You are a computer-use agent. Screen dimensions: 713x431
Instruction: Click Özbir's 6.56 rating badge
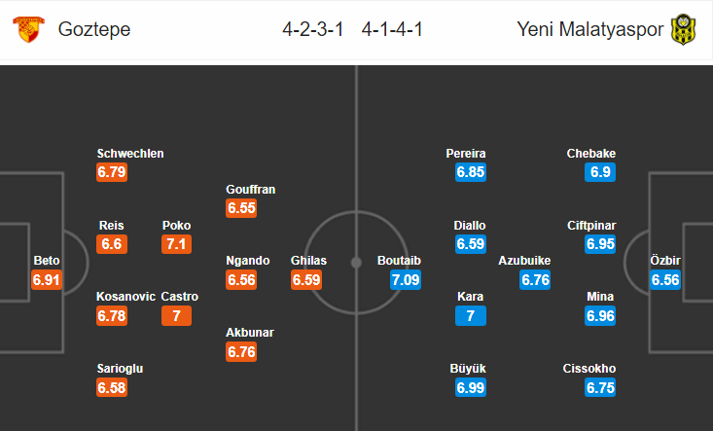point(665,279)
